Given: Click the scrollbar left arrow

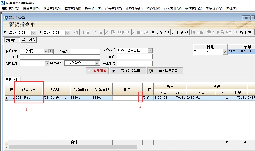Looking at the screenshot, I should coord(7,147).
